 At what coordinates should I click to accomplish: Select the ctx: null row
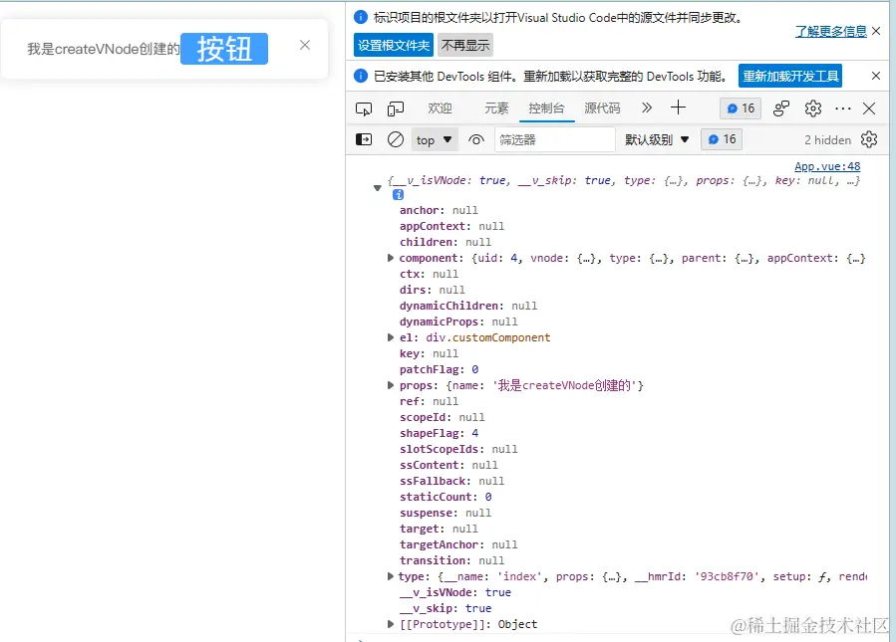click(x=429, y=274)
